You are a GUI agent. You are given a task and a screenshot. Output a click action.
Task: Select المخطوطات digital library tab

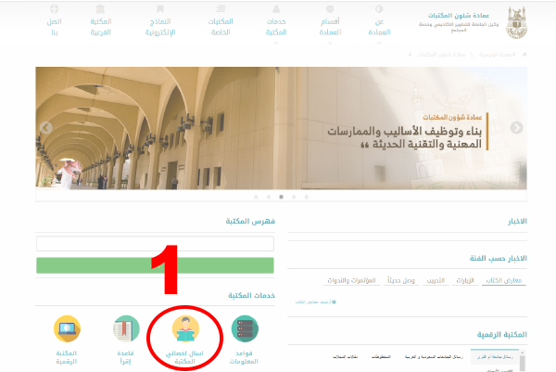click(x=381, y=357)
